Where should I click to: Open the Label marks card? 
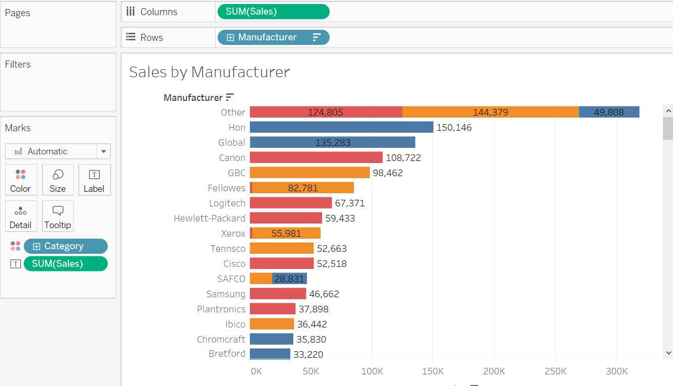[94, 180]
